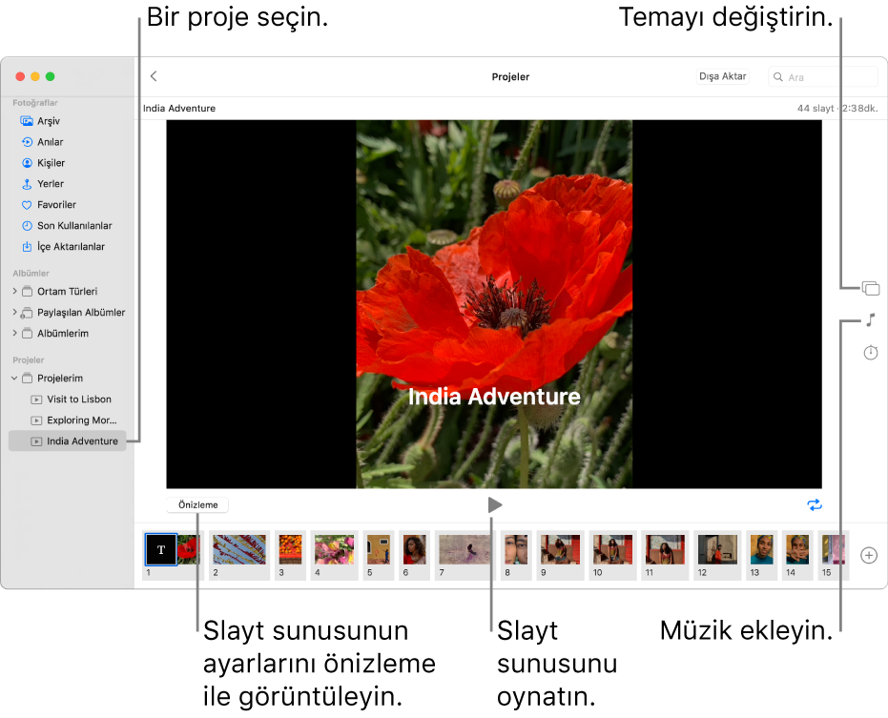Play the India Adventure slideshow
The width and height of the screenshot is (888, 718).
(494, 504)
